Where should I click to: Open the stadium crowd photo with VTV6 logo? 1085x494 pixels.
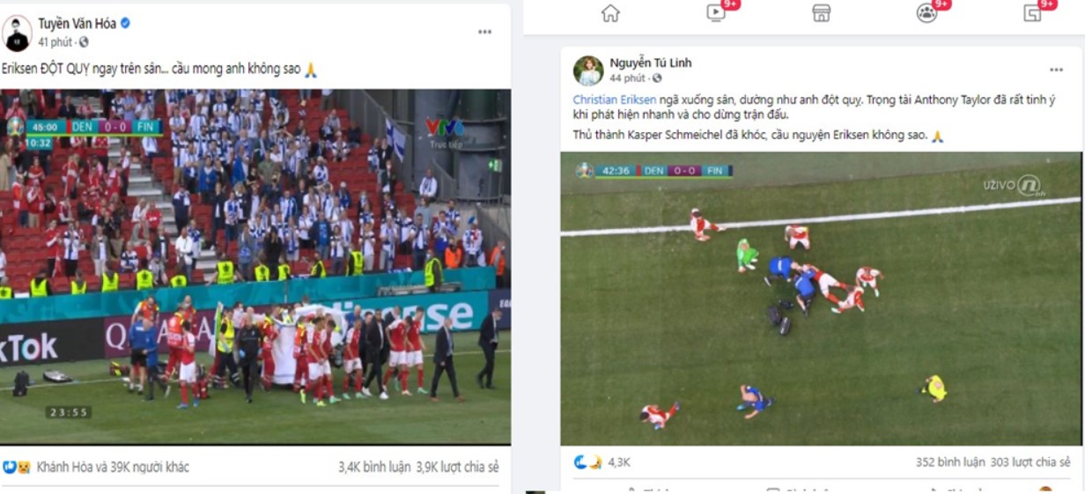point(255,267)
